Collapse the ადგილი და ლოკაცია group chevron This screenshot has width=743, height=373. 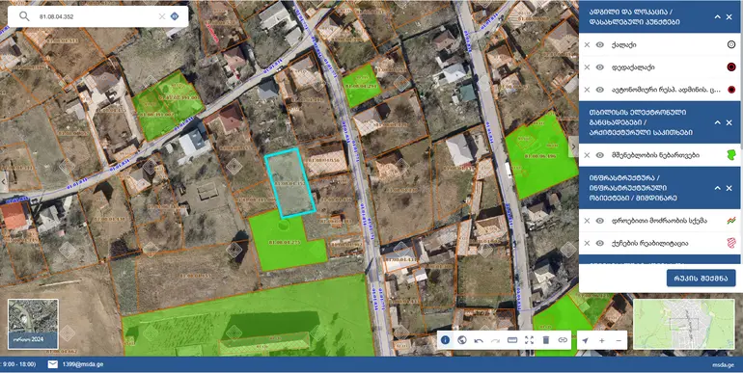(x=717, y=17)
